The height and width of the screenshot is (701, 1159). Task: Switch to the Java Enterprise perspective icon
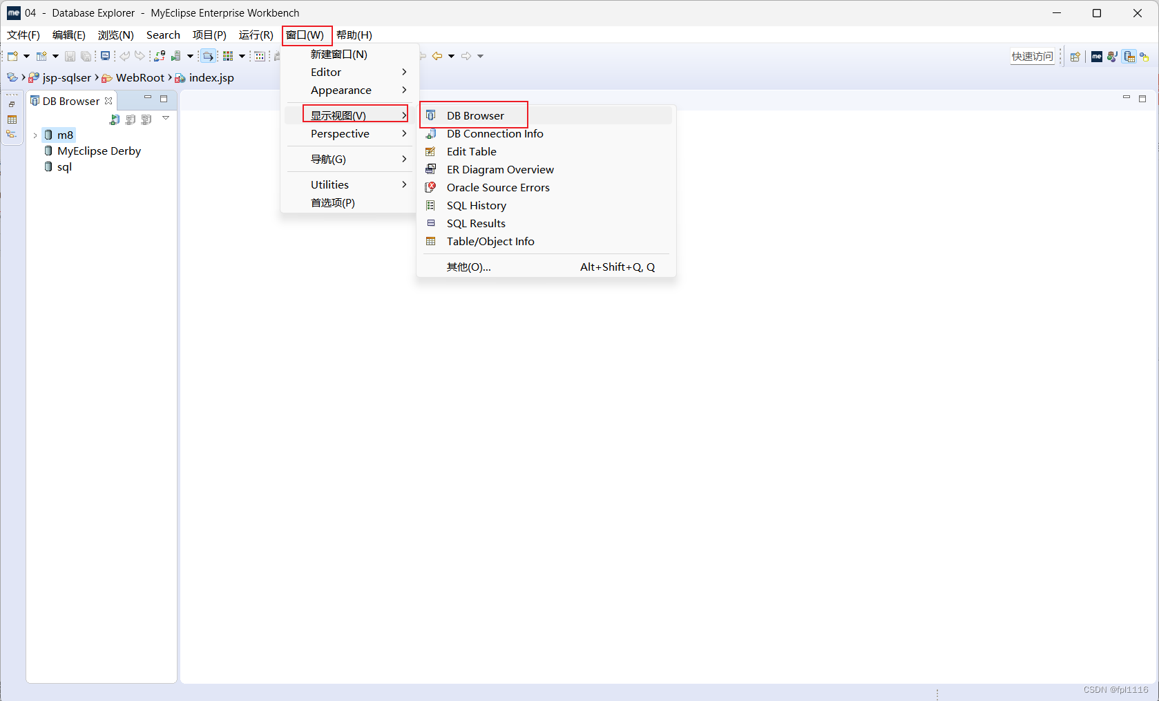pos(1113,57)
